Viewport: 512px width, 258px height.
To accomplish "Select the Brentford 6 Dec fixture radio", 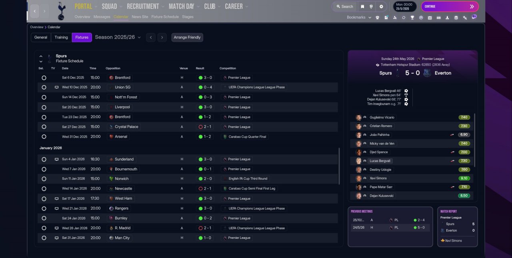I will pyautogui.click(x=44, y=78).
